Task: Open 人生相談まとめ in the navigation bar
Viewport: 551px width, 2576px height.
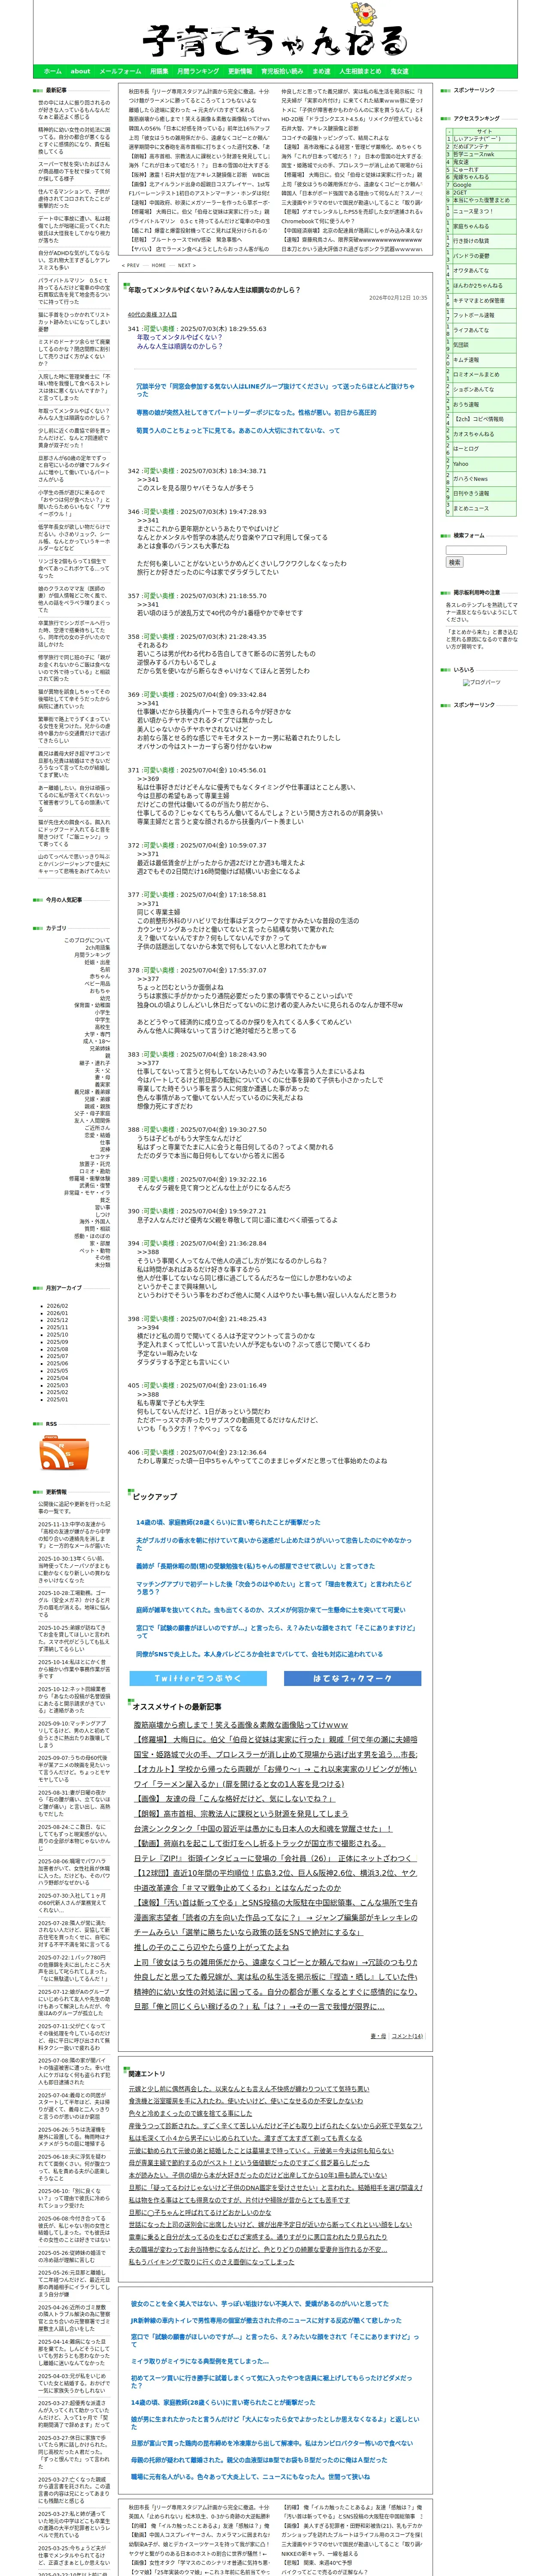Action: pyautogui.click(x=360, y=71)
